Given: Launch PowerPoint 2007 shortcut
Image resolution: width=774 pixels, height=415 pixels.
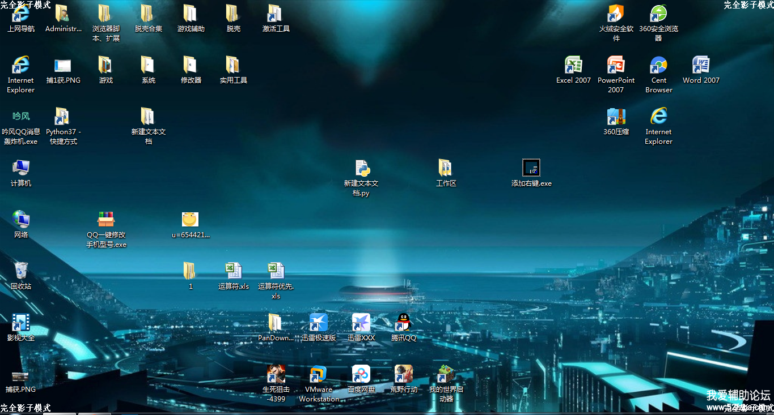Looking at the screenshot, I should tap(616, 65).
